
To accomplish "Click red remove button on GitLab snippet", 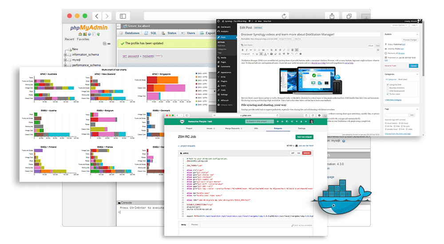I will coord(306,153).
